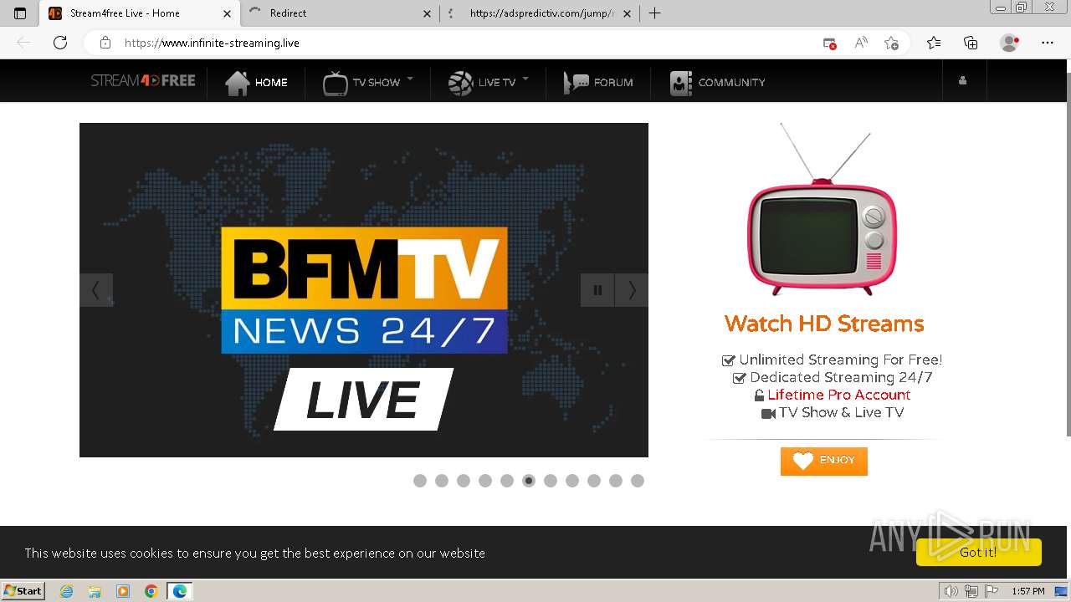Jump to the fourth slide dot
Image resolution: width=1071 pixels, height=602 pixels.
point(485,481)
